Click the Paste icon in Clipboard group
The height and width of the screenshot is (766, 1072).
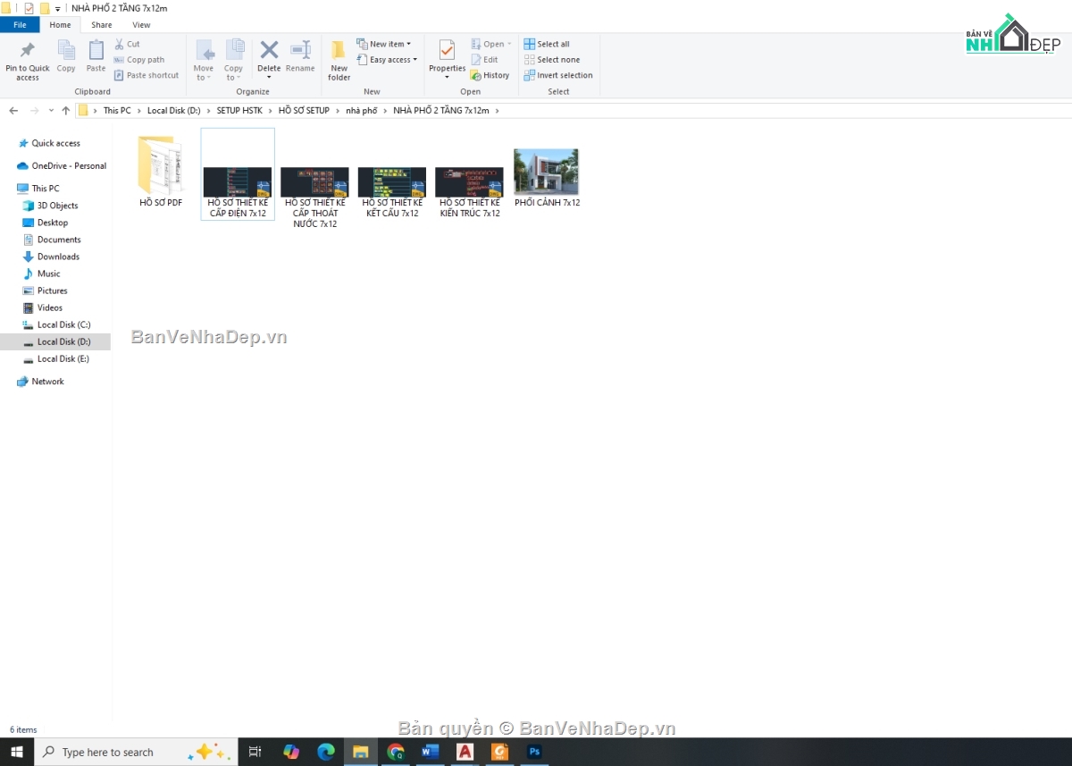tap(96, 51)
